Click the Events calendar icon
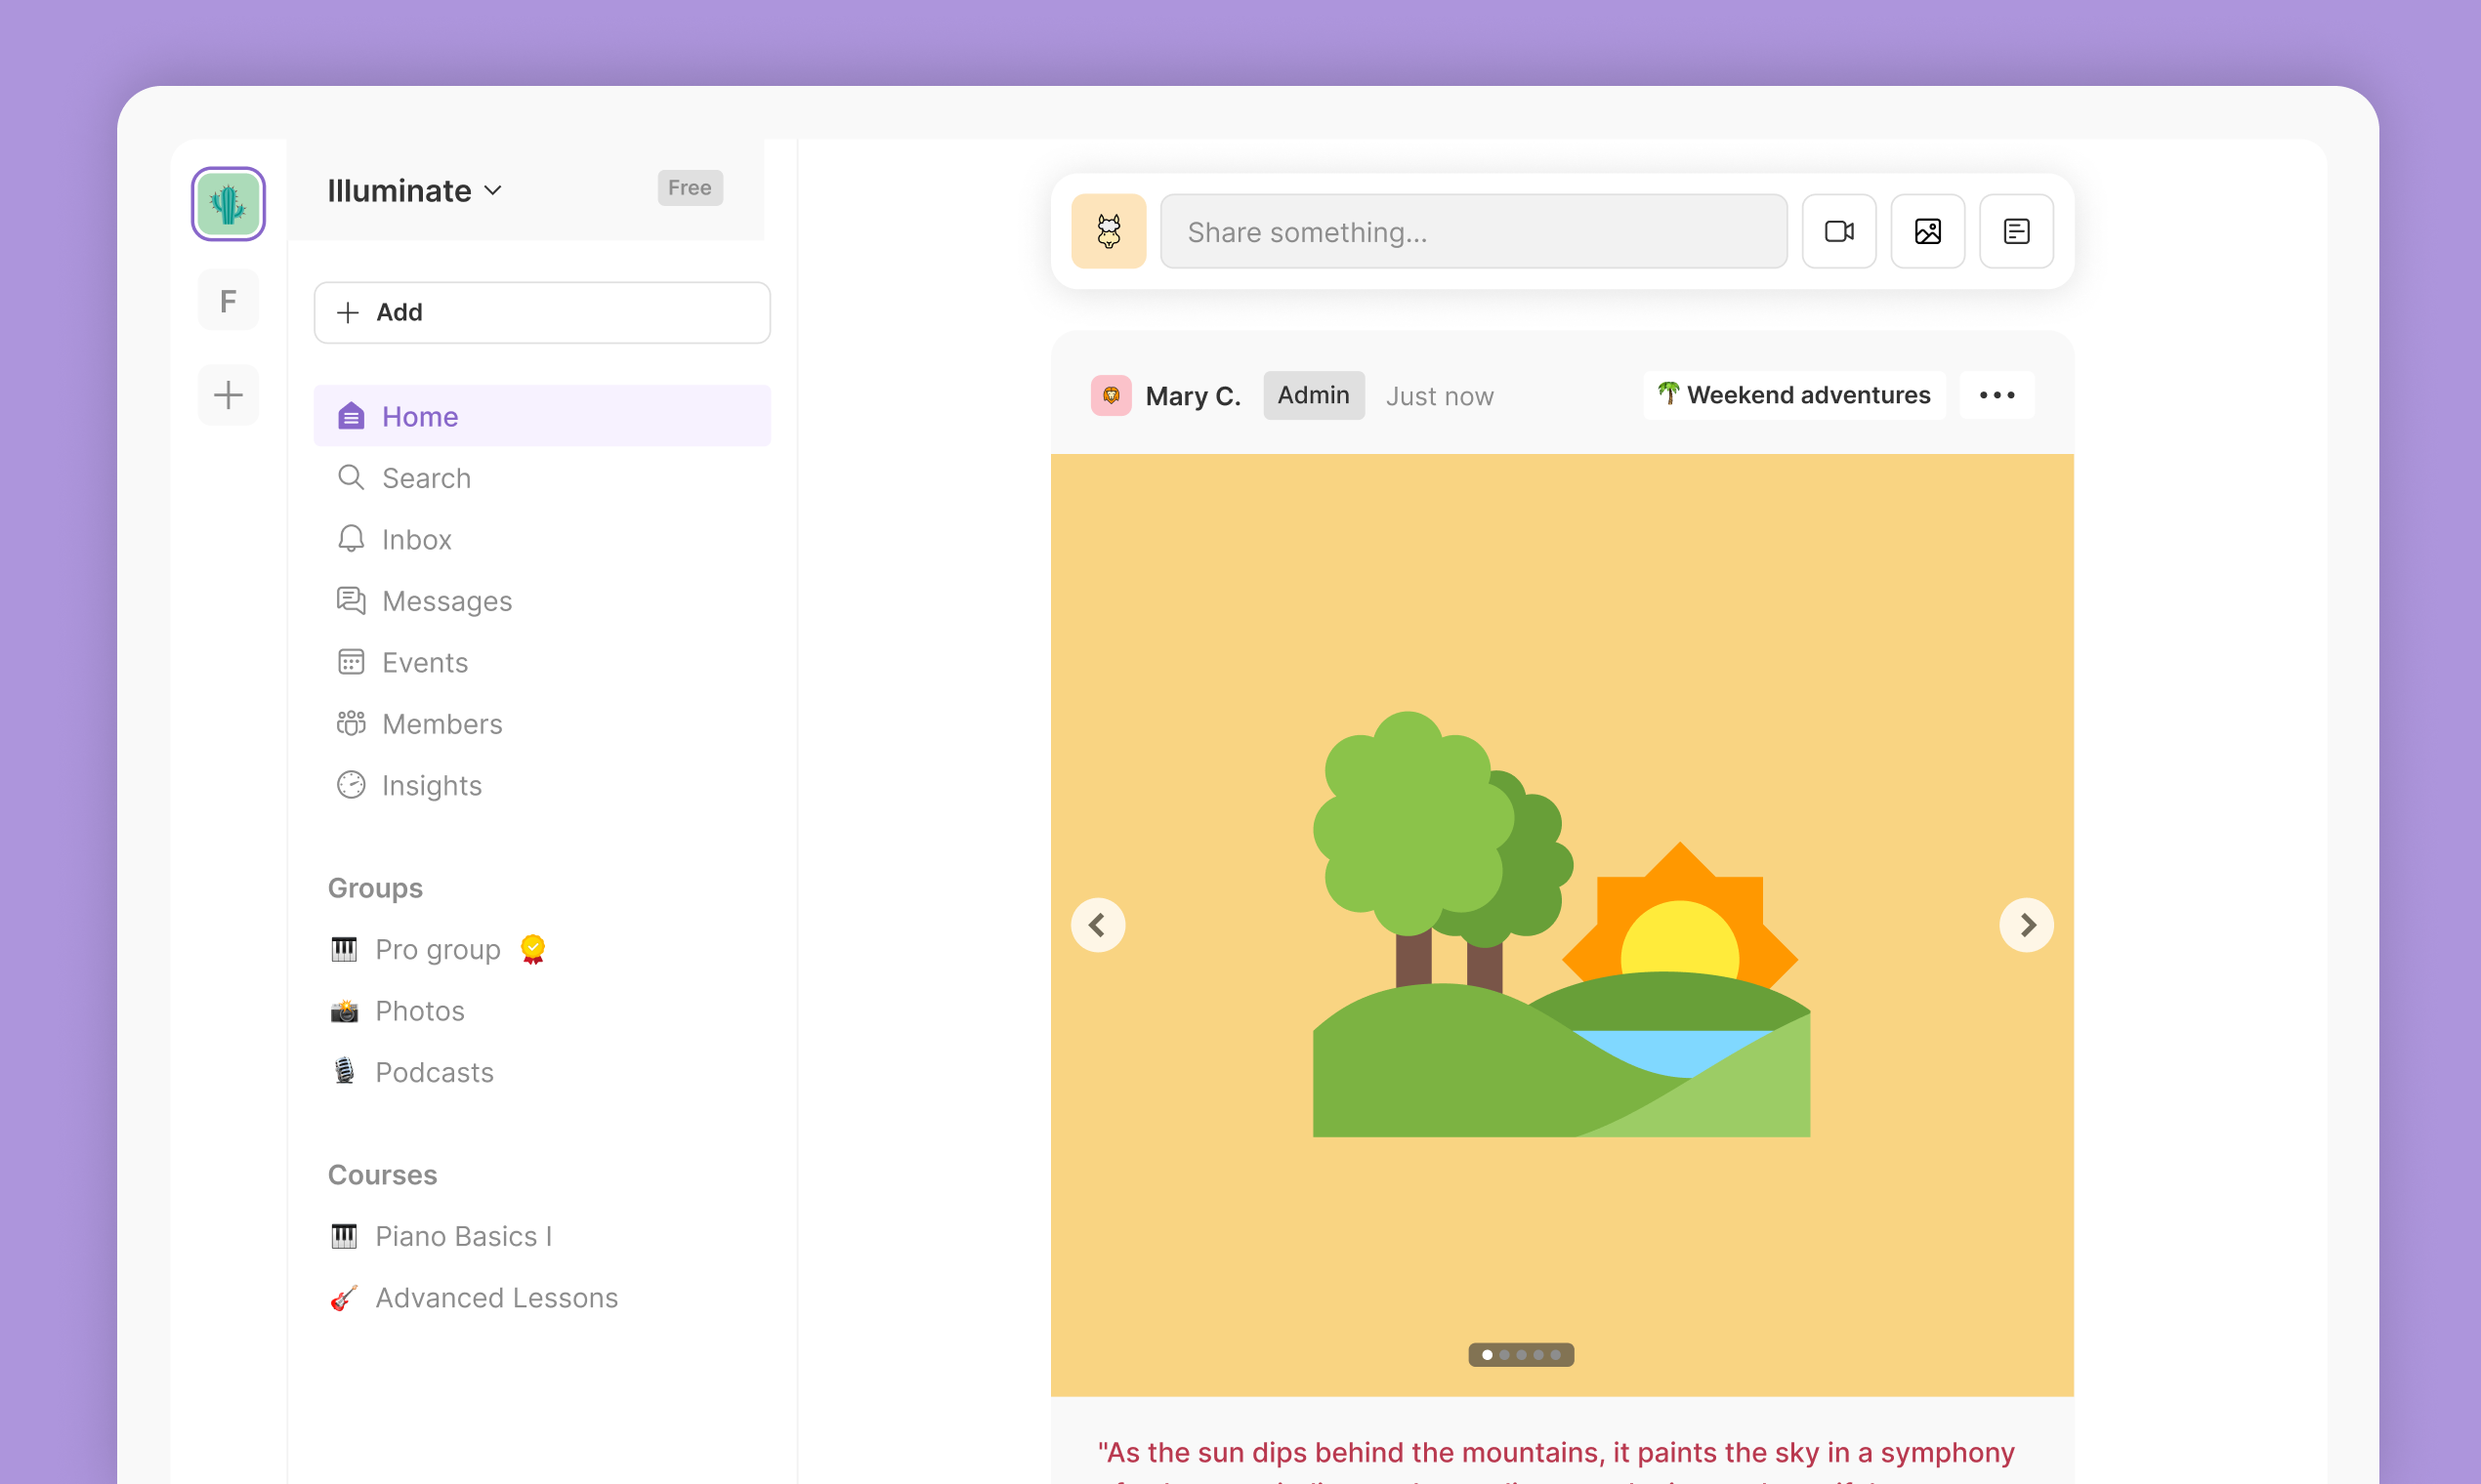This screenshot has width=2481, height=1484. [350, 662]
